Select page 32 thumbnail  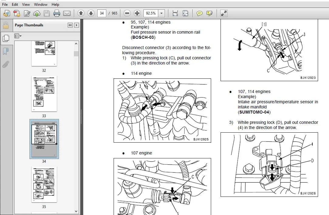click(x=44, y=53)
